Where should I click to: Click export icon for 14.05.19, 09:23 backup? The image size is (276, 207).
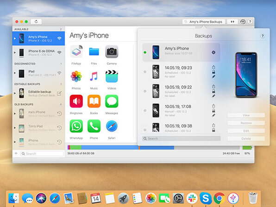213,67
